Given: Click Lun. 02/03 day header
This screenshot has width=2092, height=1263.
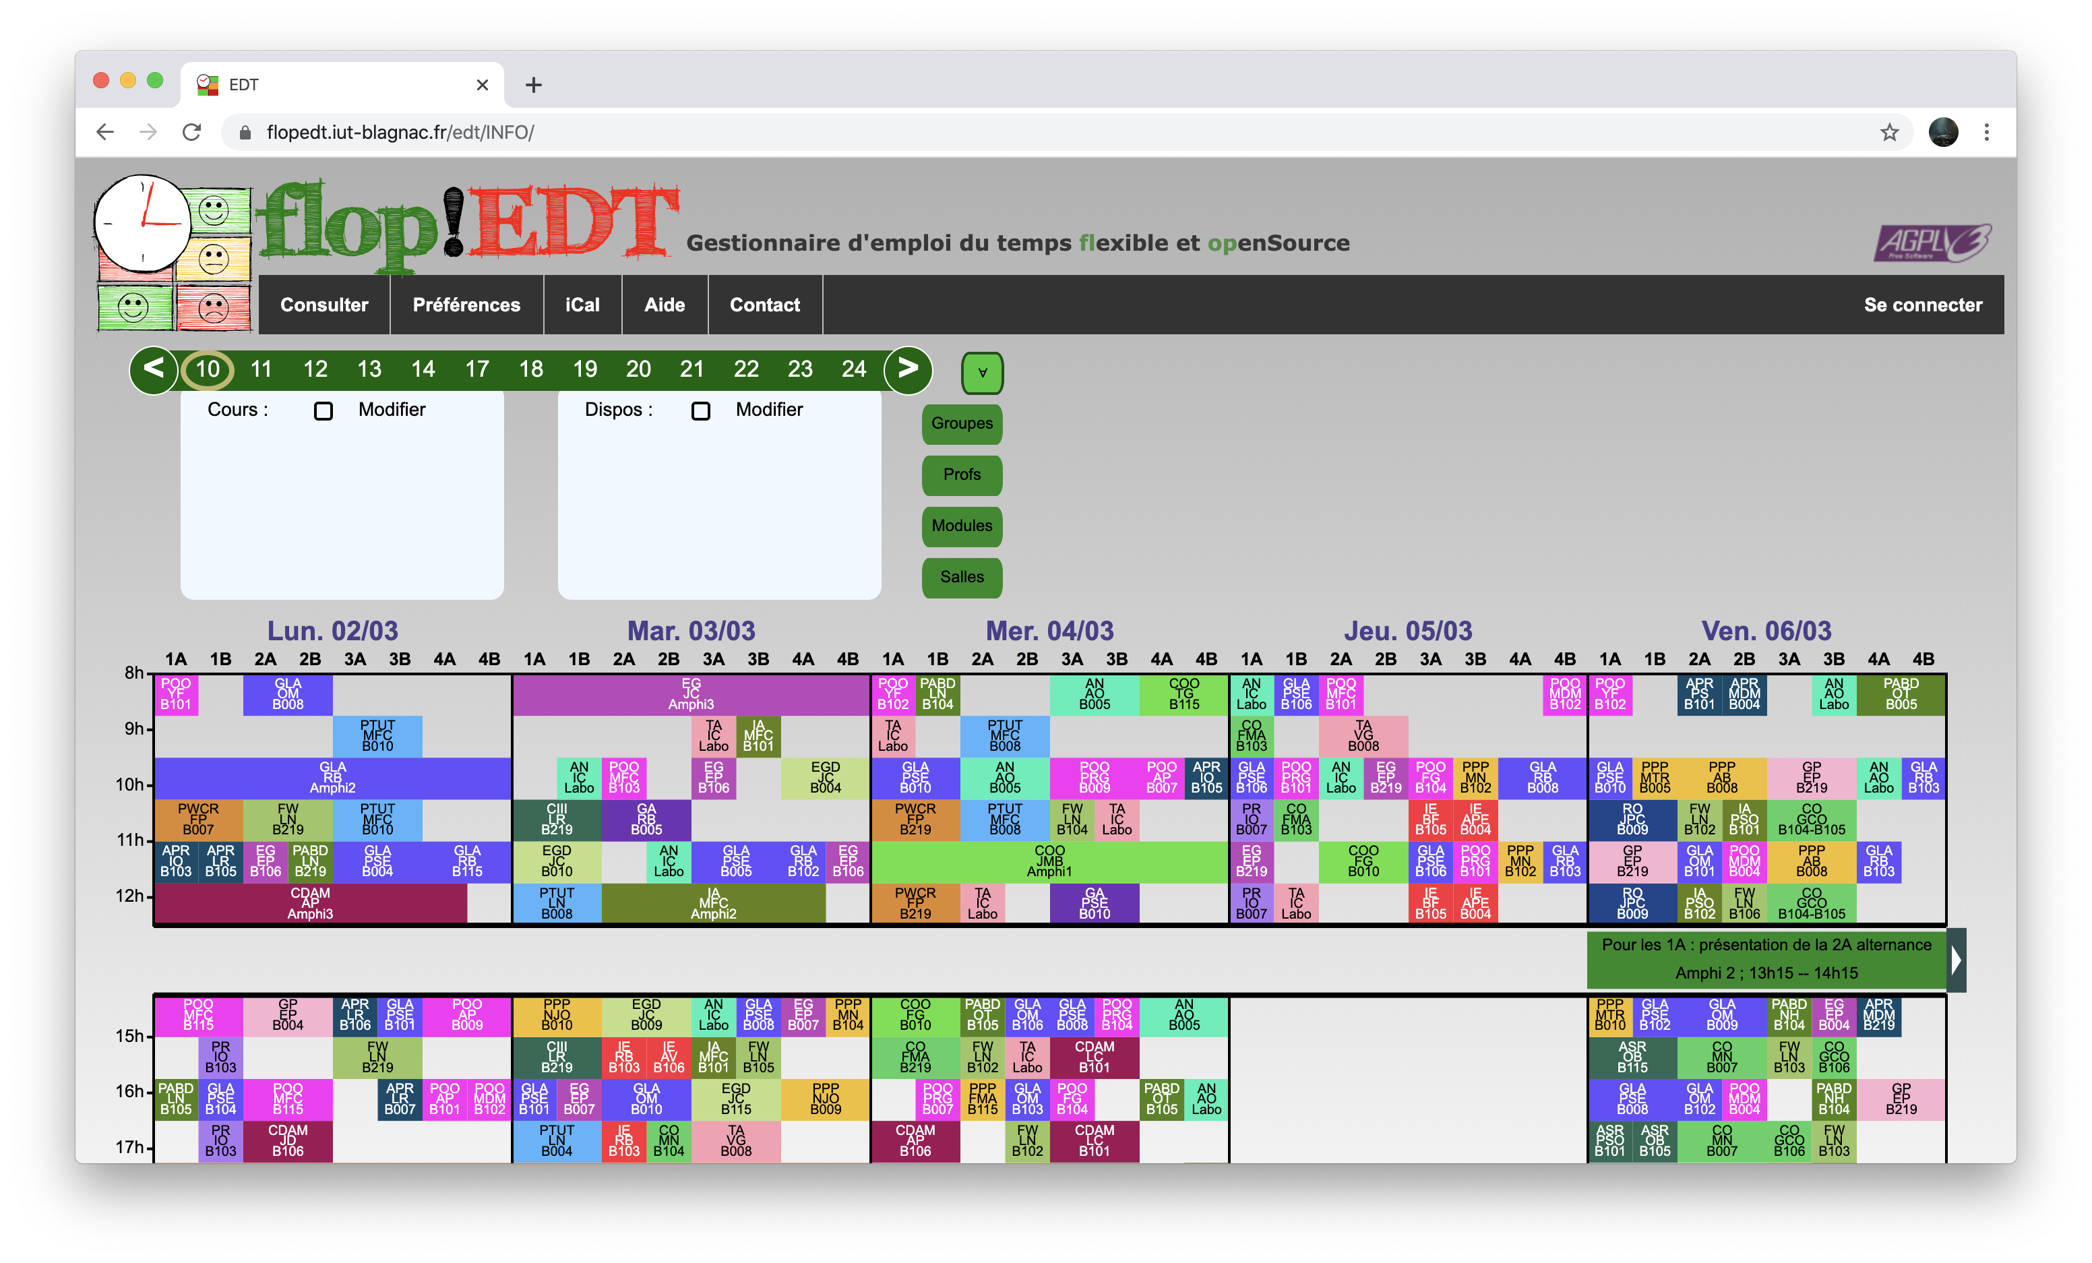Looking at the screenshot, I should coord(332,631).
